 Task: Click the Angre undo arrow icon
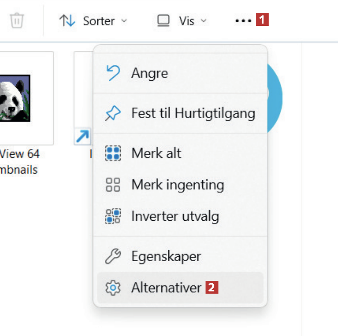point(113,73)
